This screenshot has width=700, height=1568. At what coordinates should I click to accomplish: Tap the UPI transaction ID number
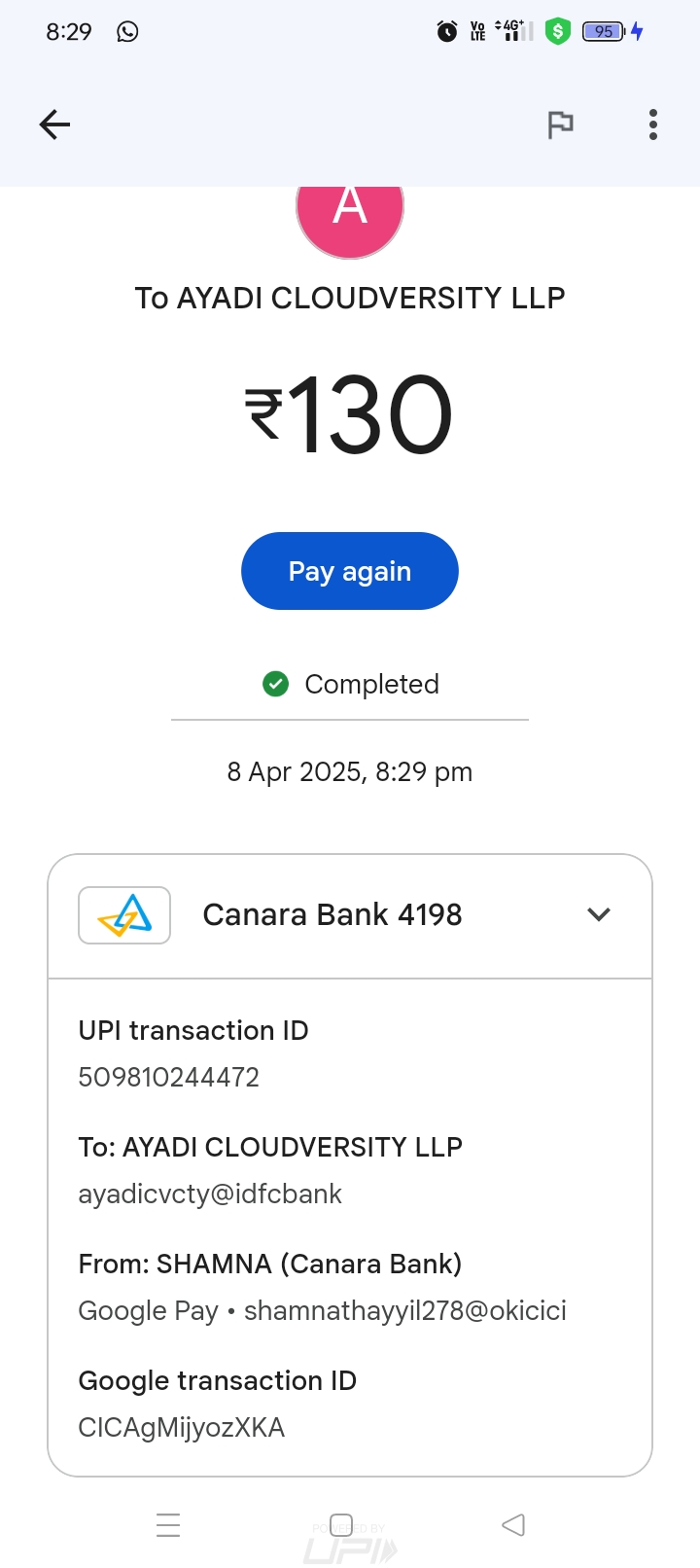[169, 1078]
